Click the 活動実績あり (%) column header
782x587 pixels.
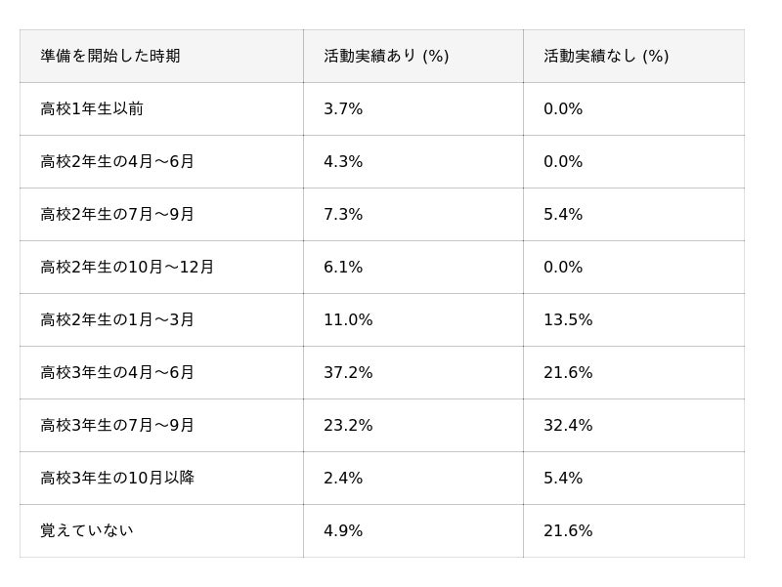386,56
